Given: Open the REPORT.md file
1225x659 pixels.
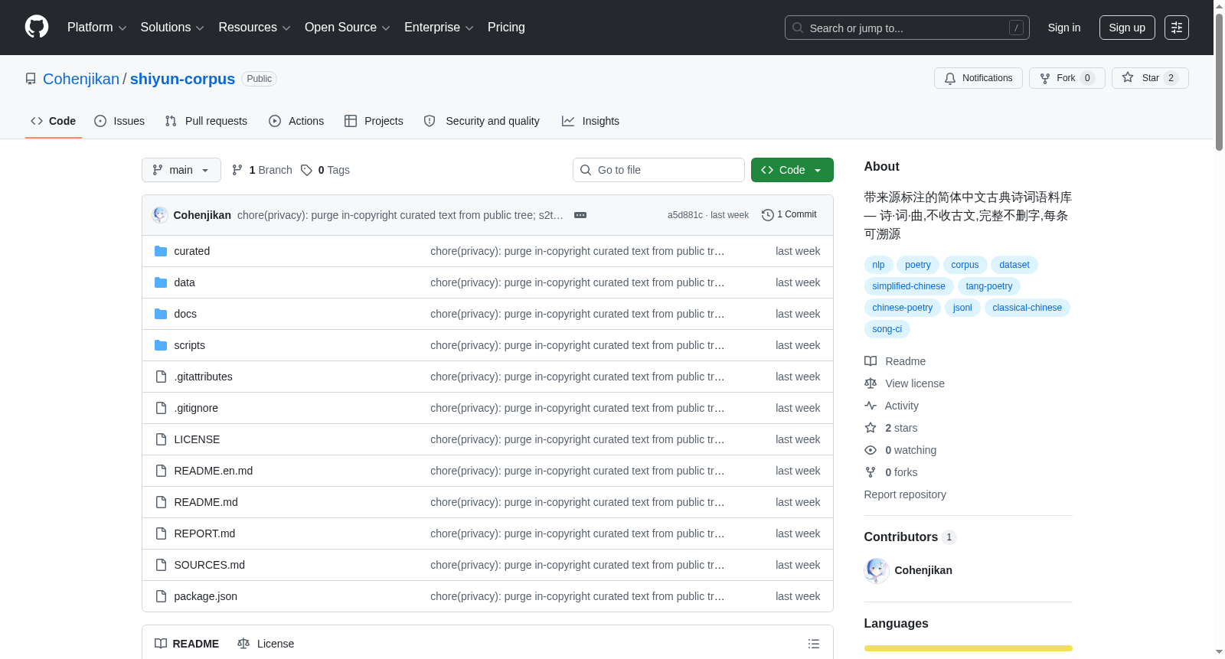Looking at the screenshot, I should [204, 533].
